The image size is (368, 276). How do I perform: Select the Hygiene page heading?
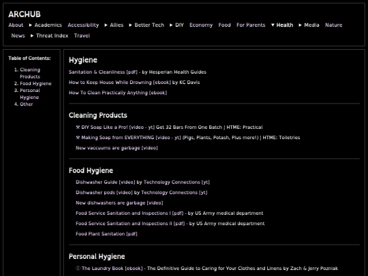coord(83,60)
